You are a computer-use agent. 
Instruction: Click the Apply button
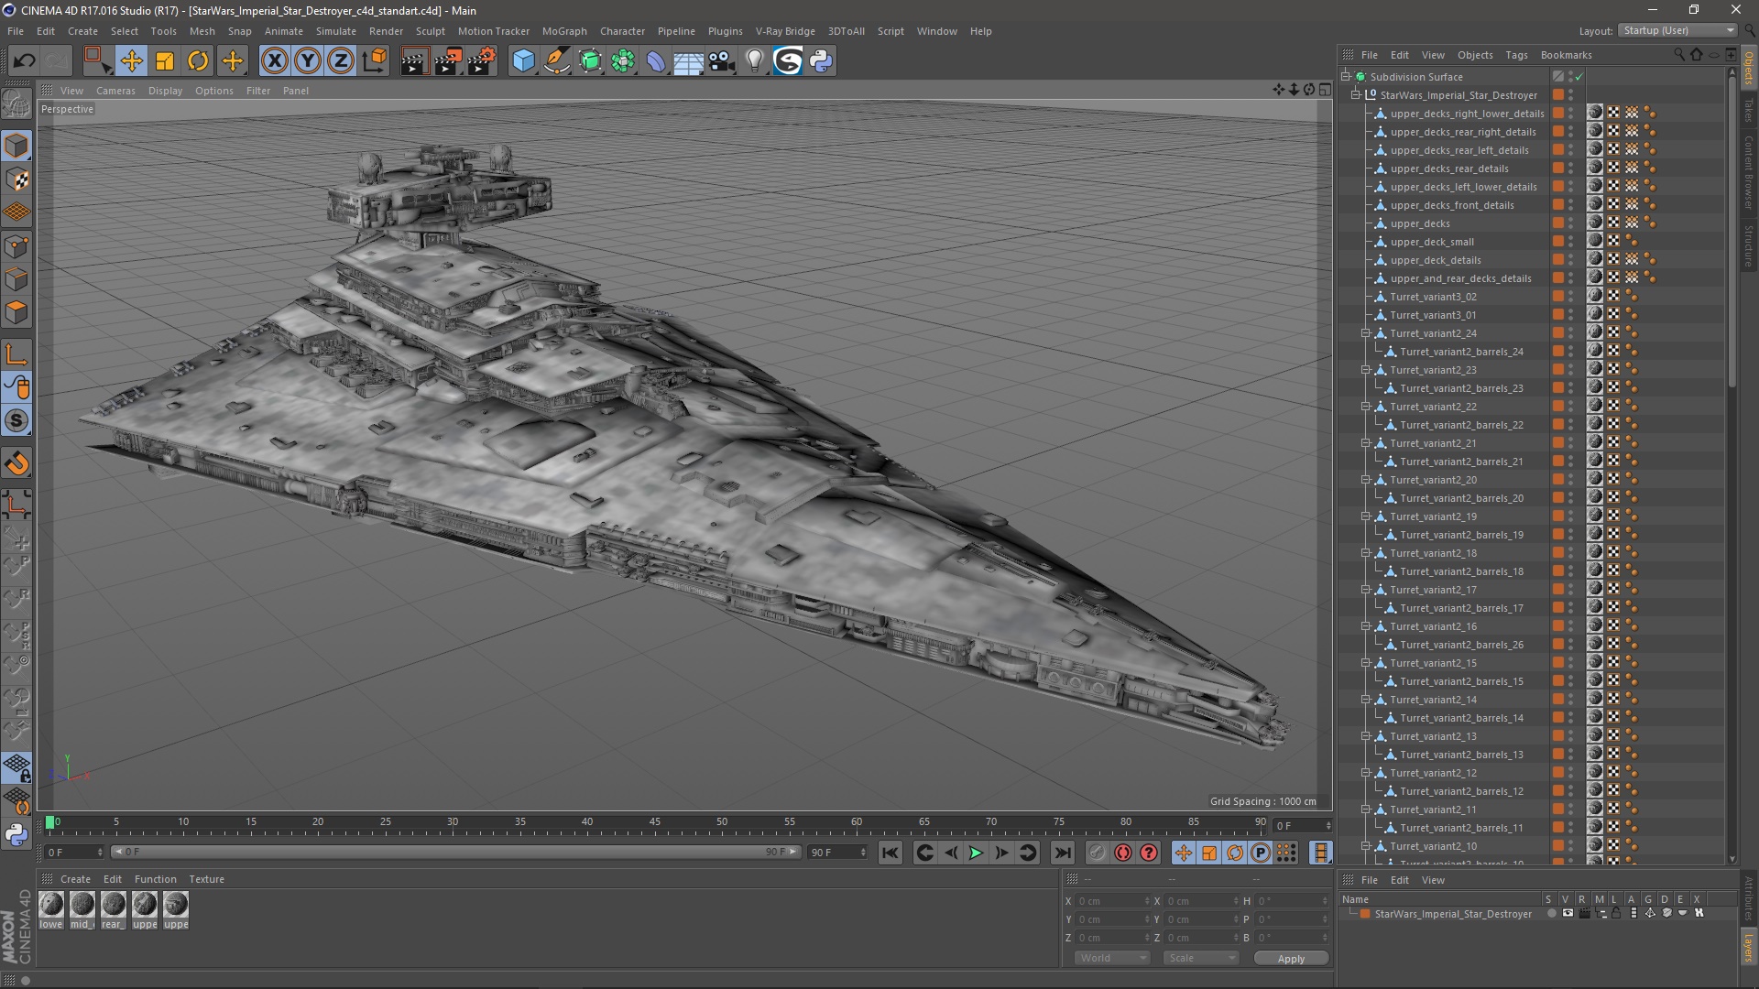(1291, 958)
